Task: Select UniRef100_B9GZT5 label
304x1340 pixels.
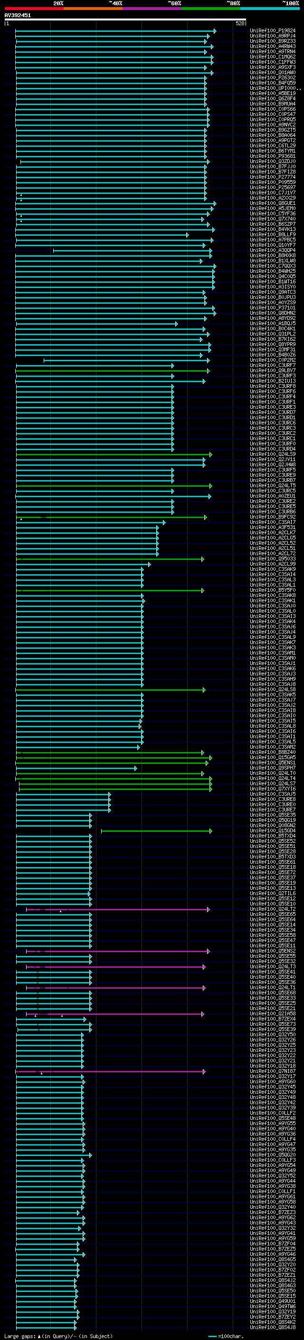Action: (x=273, y=130)
